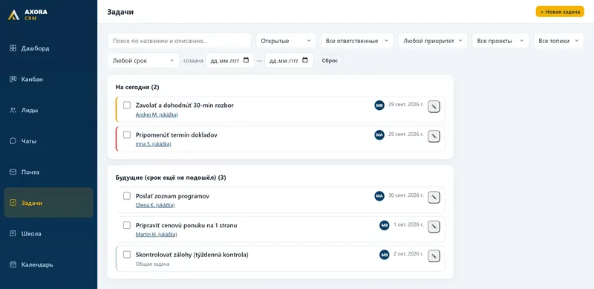The height and width of the screenshot is (289, 594).
Task: Open calendar picker in the end created-date field
Action: pyautogui.click(x=305, y=60)
